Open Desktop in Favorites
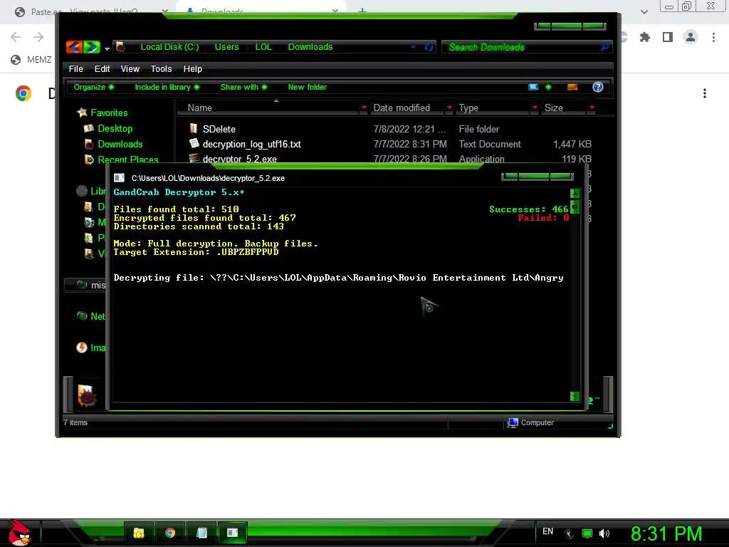This screenshot has height=547, width=729. click(x=115, y=128)
